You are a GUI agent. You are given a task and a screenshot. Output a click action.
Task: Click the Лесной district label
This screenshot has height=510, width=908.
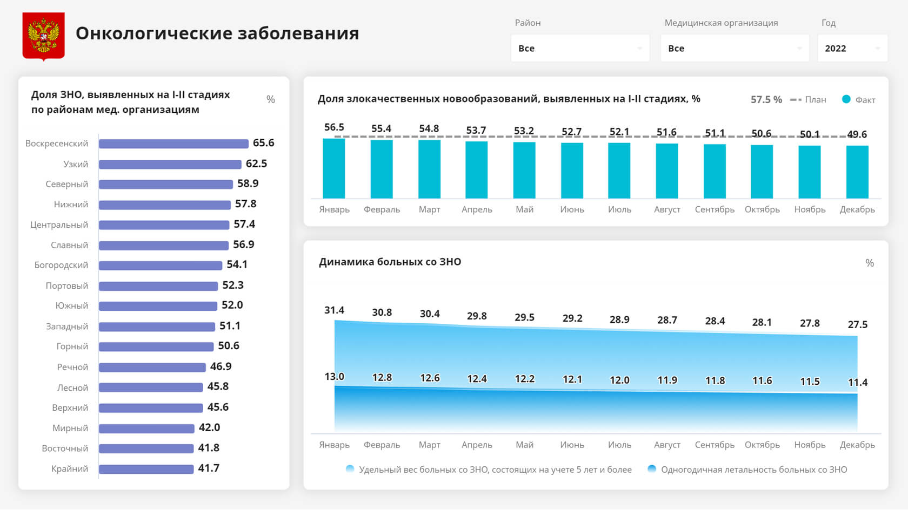pyautogui.click(x=72, y=387)
